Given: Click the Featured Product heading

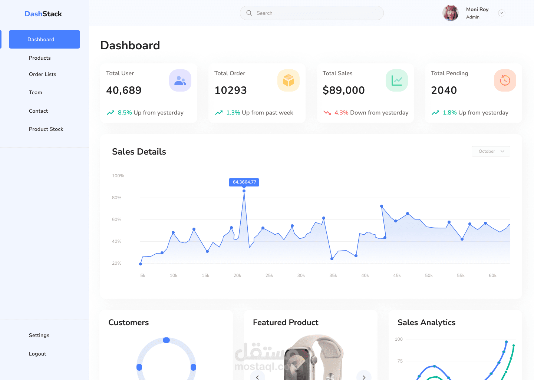Looking at the screenshot, I should [286, 323].
